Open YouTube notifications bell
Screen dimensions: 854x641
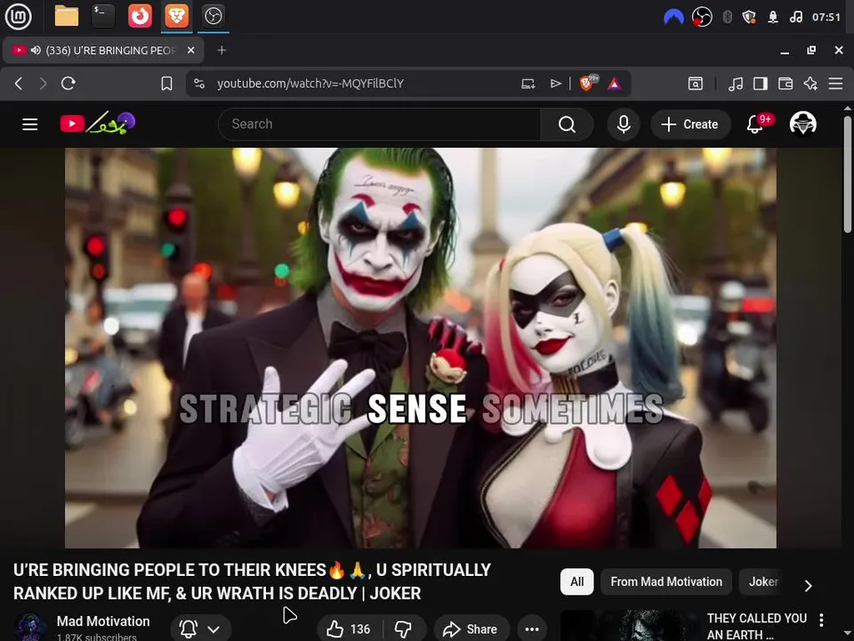click(755, 125)
